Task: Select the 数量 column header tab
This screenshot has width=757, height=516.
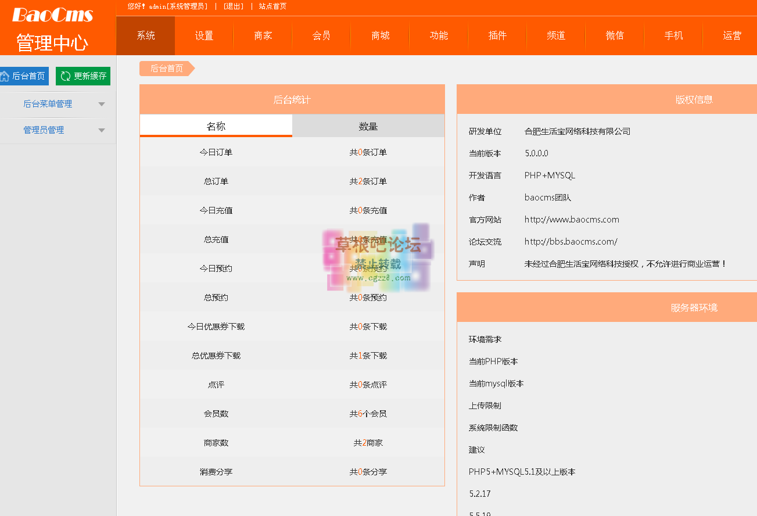Action: (368, 126)
